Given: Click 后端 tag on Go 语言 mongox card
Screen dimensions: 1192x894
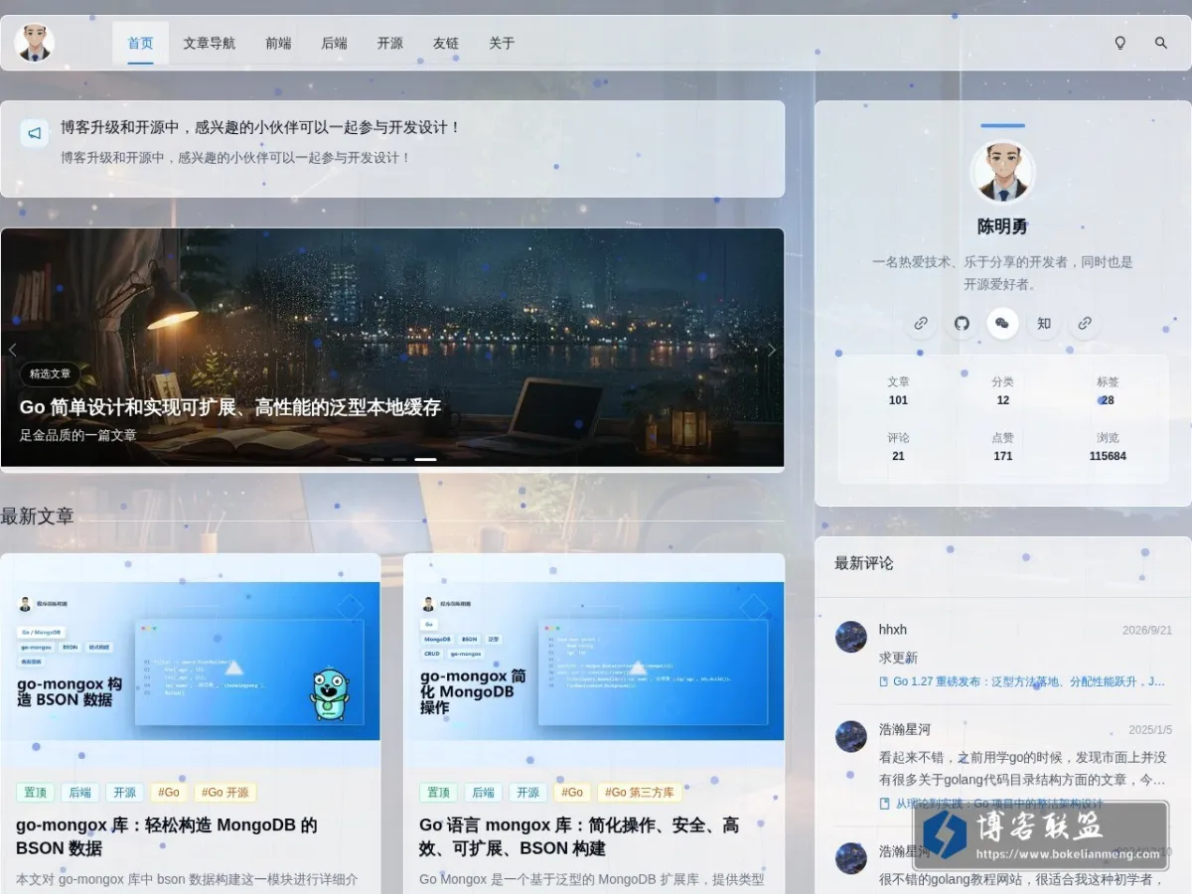Looking at the screenshot, I should click(483, 793).
